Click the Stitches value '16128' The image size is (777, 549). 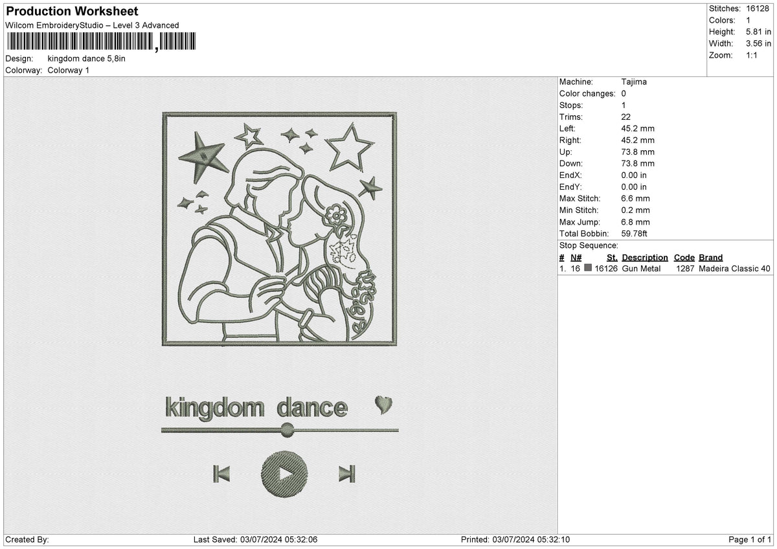pyautogui.click(x=759, y=8)
